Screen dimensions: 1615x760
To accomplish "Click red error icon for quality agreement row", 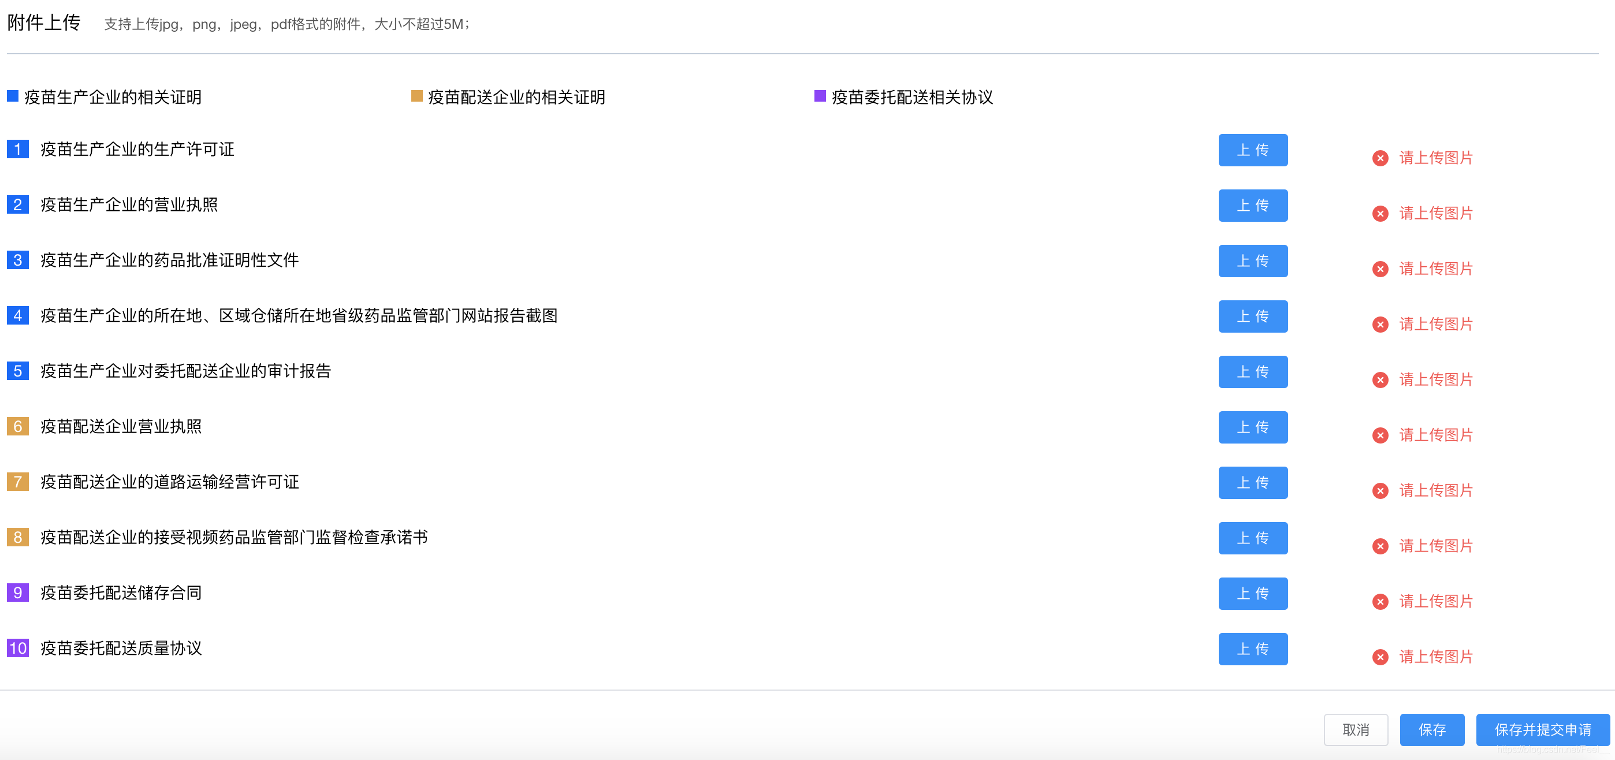I will tap(1380, 657).
